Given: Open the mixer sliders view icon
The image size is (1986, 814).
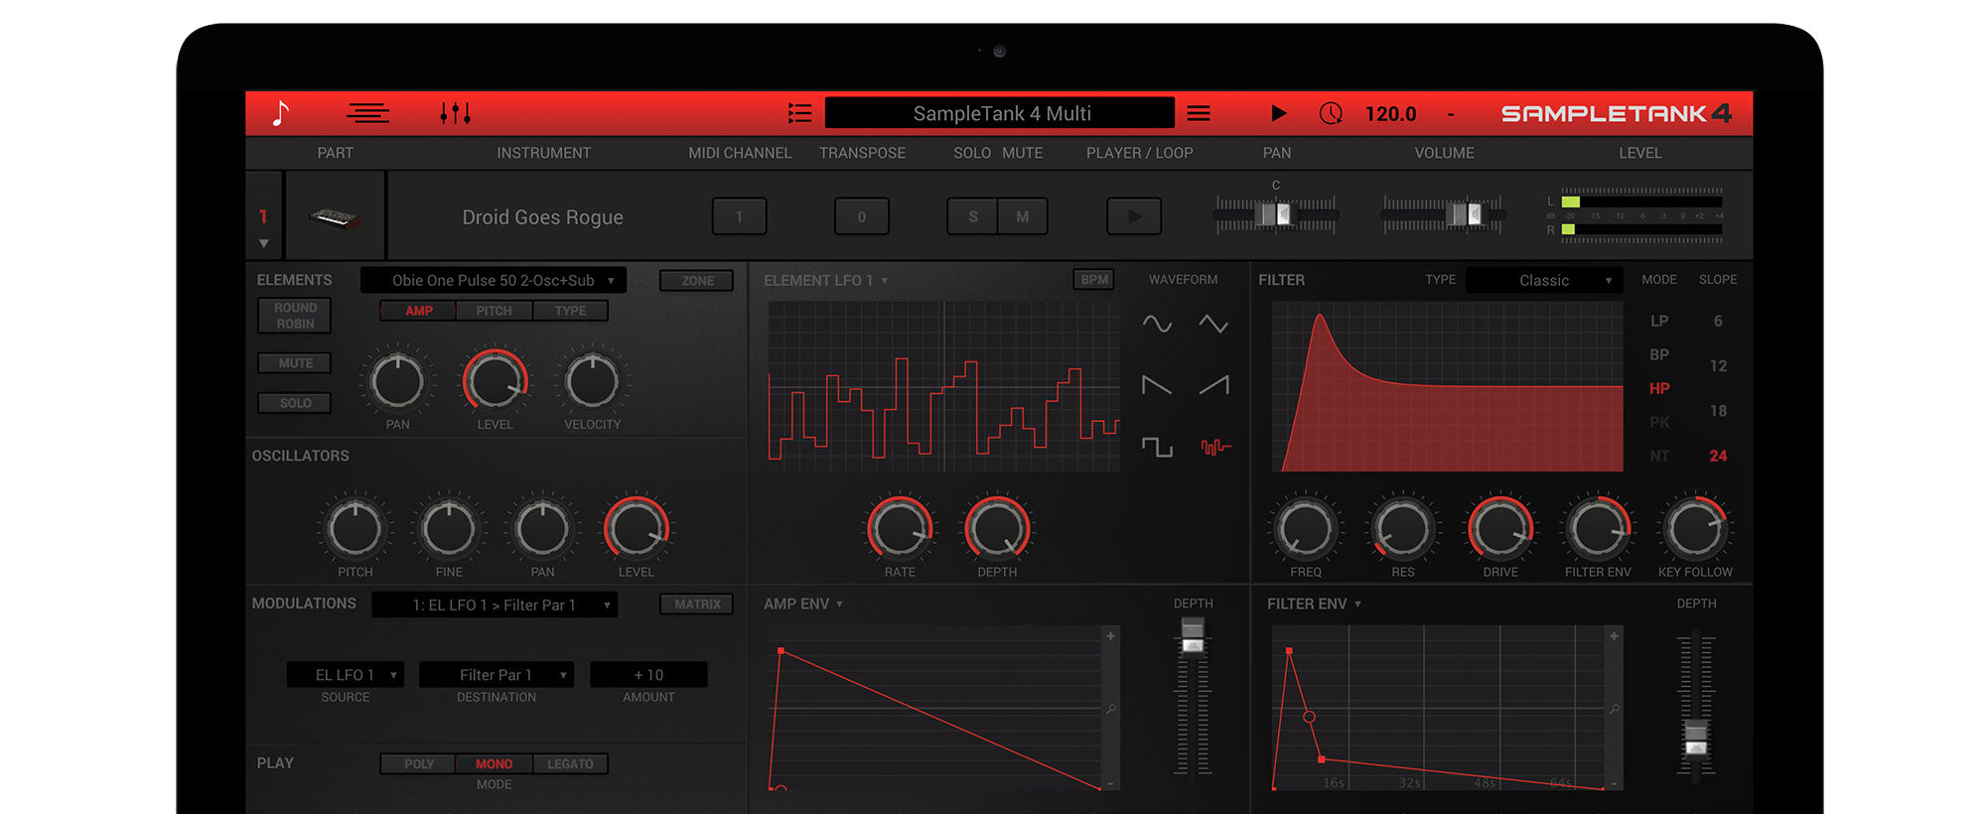Looking at the screenshot, I should pyautogui.click(x=455, y=113).
